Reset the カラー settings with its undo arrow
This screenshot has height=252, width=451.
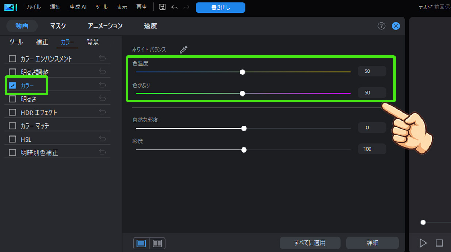pos(102,85)
